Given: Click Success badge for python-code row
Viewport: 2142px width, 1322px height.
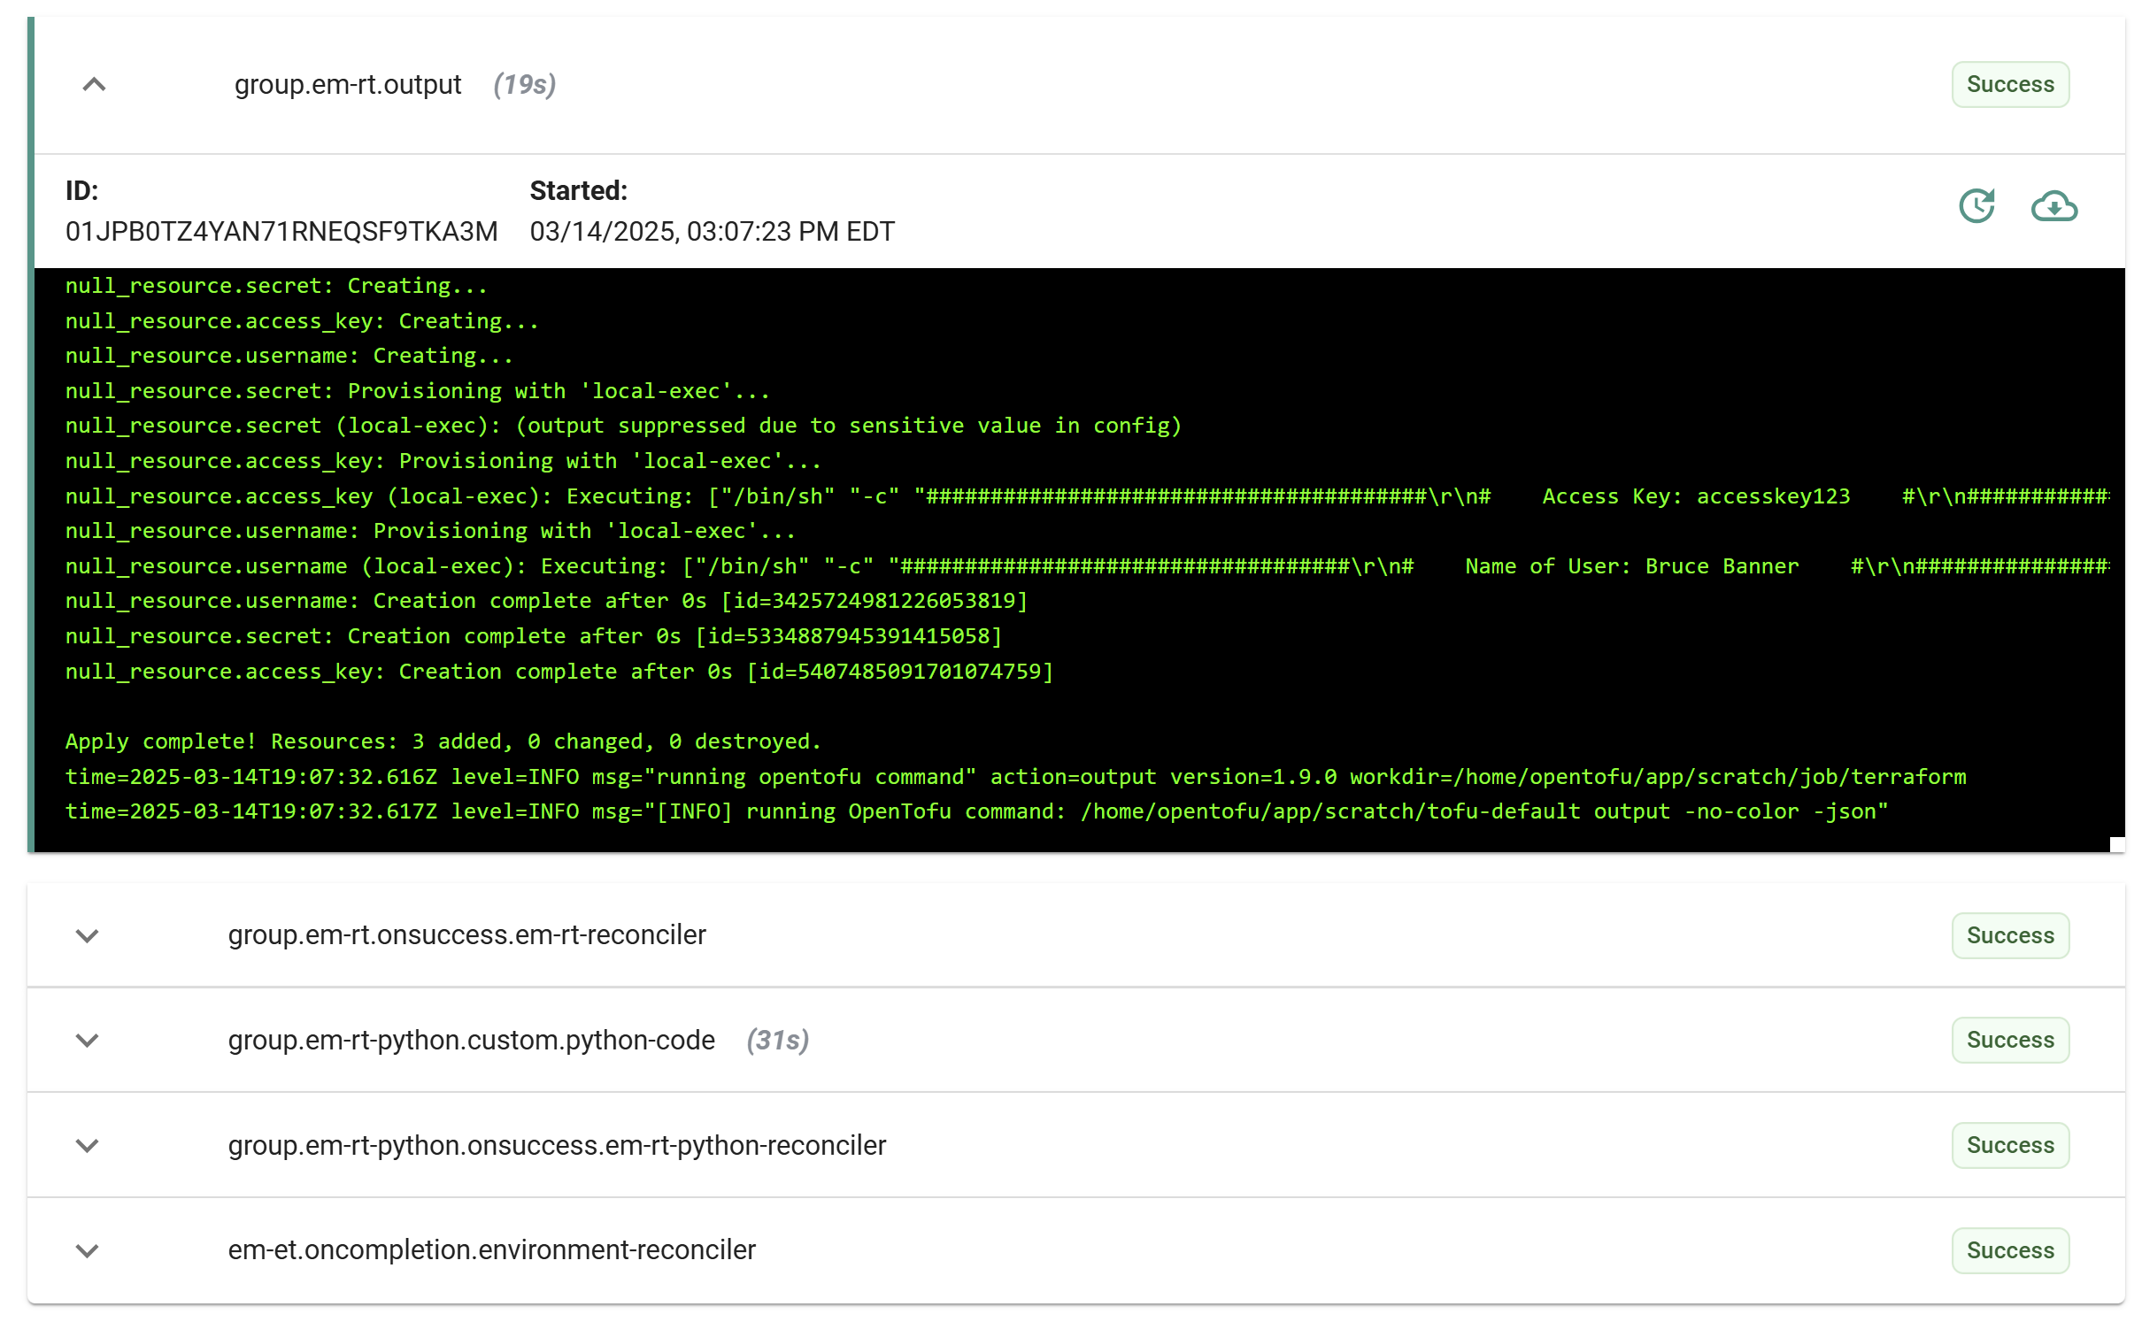Looking at the screenshot, I should (2009, 1040).
